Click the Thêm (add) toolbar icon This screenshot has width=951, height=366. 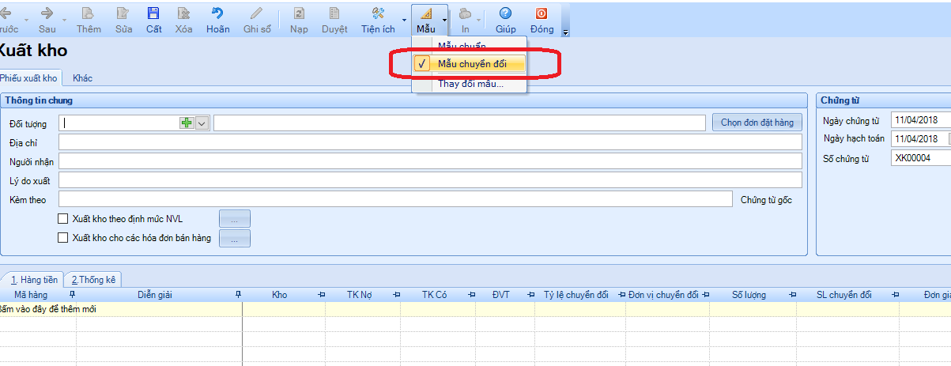(89, 13)
